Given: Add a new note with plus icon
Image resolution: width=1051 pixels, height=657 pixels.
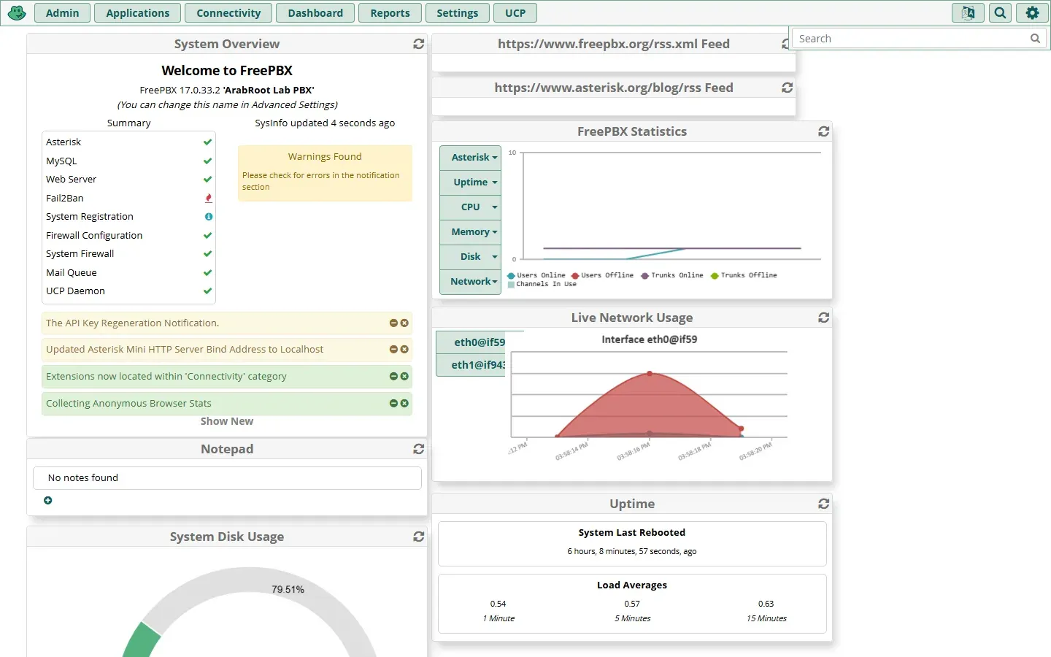Looking at the screenshot, I should pos(48,501).
